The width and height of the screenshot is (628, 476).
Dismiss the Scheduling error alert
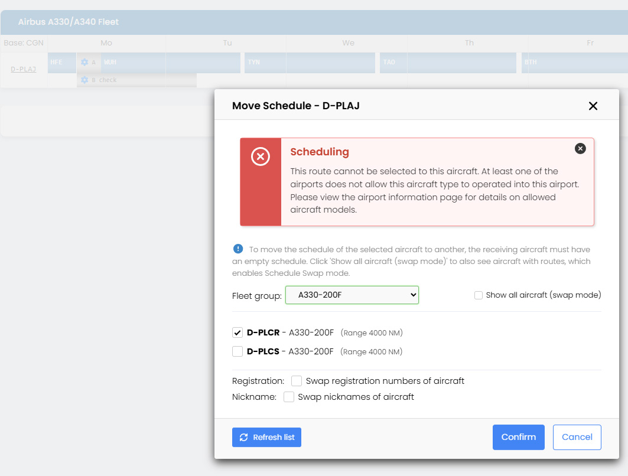(x=580, y=149)
